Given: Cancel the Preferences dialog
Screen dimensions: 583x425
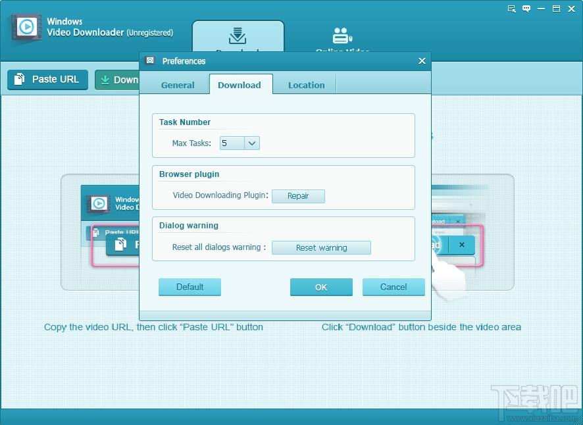Looking at the screenshot, I should (x=393, y=287).
